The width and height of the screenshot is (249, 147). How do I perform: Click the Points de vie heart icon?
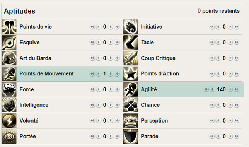click(9, 27)
